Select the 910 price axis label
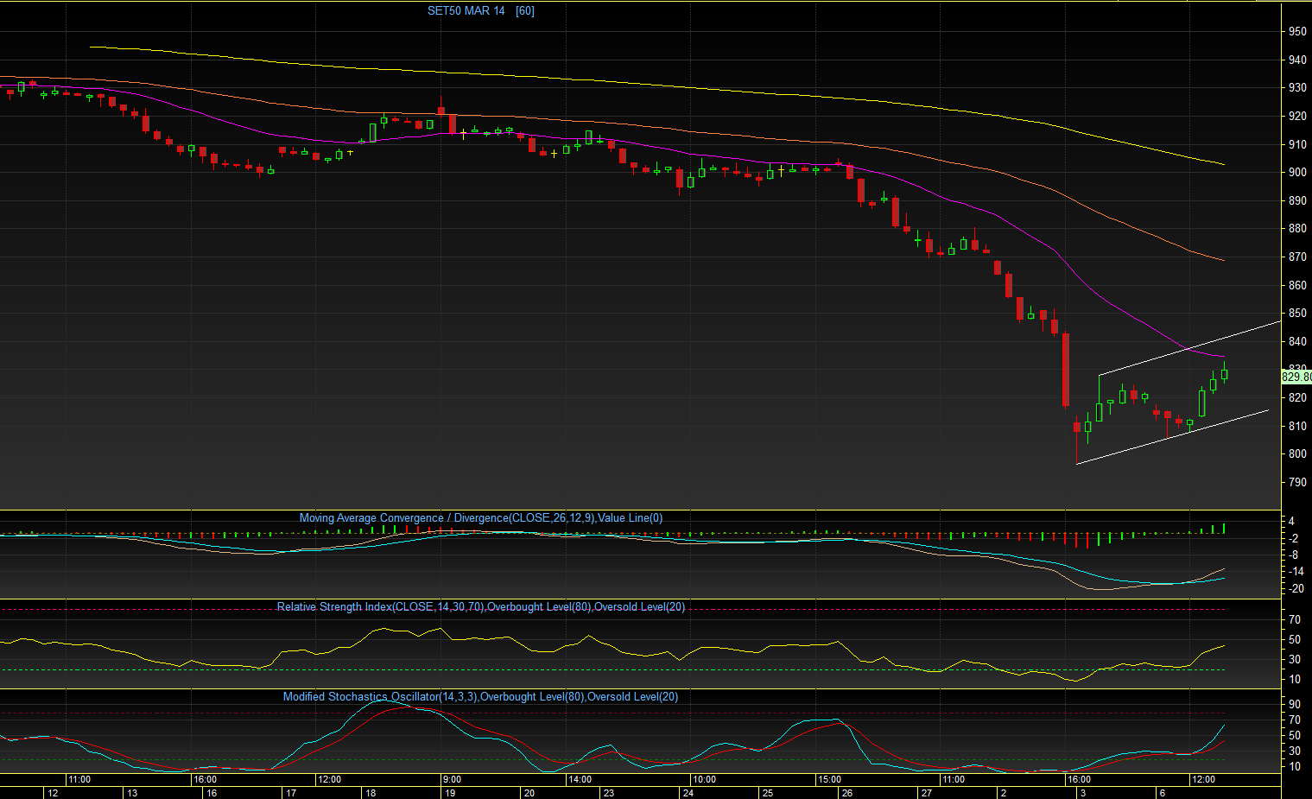 (x=1297, y=145)
